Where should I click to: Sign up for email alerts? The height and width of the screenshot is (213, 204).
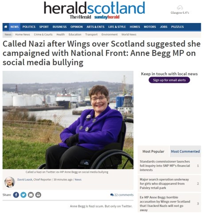point(169,80)
